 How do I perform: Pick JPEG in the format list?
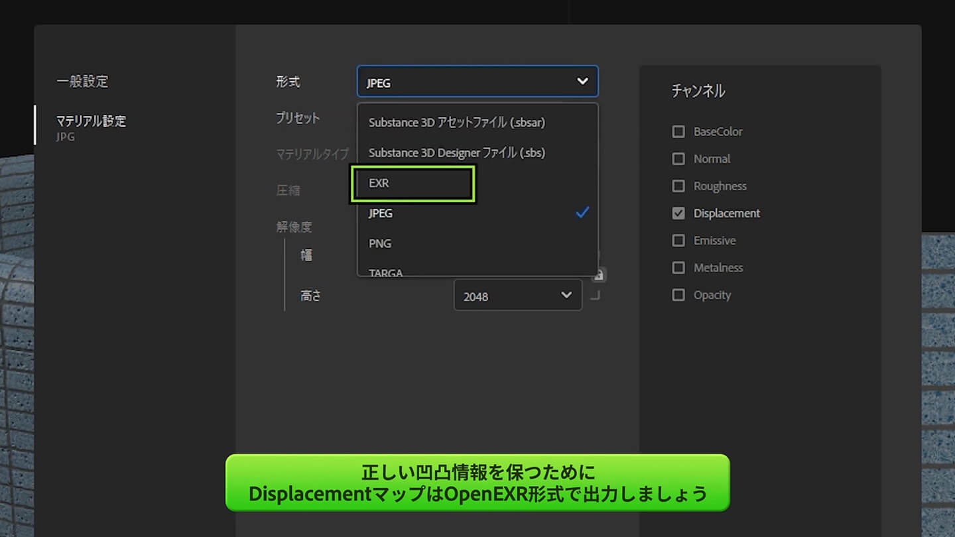tap(477, 213)
